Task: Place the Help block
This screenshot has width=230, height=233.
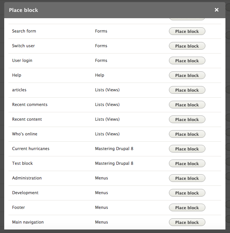Action: (187, 76)
